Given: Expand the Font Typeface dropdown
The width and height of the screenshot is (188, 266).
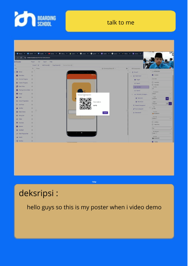Looking at the screenshot, I should click(x=162, y=94).
